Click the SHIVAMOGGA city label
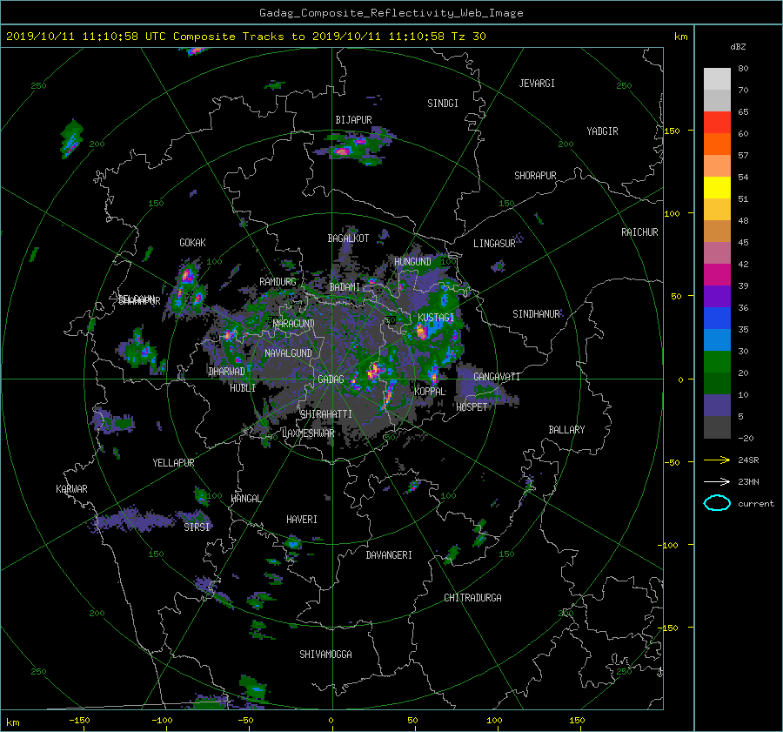The height and width of the screenshot is (732, 783). 325,655
